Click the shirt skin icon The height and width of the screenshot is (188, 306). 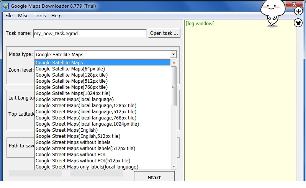[298, 23]
